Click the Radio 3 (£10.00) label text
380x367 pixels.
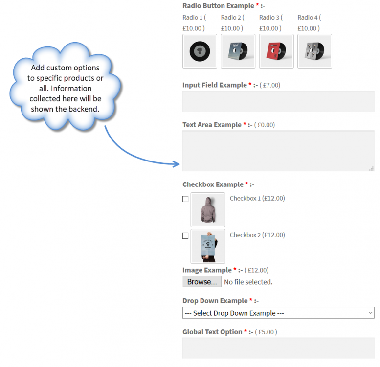click(270, 23)
